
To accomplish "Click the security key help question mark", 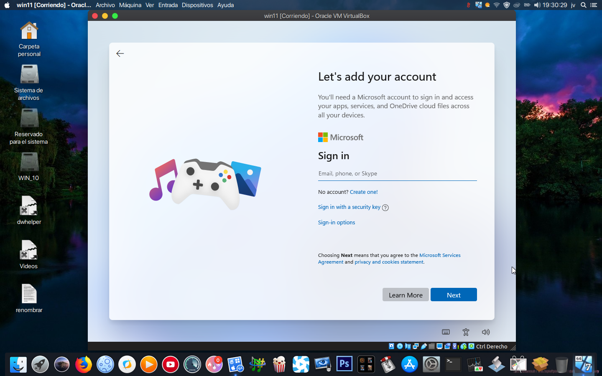I will coord(385,208).
